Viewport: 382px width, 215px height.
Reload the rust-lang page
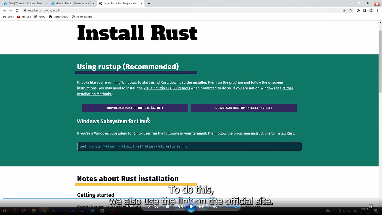(x=17, y=10)
